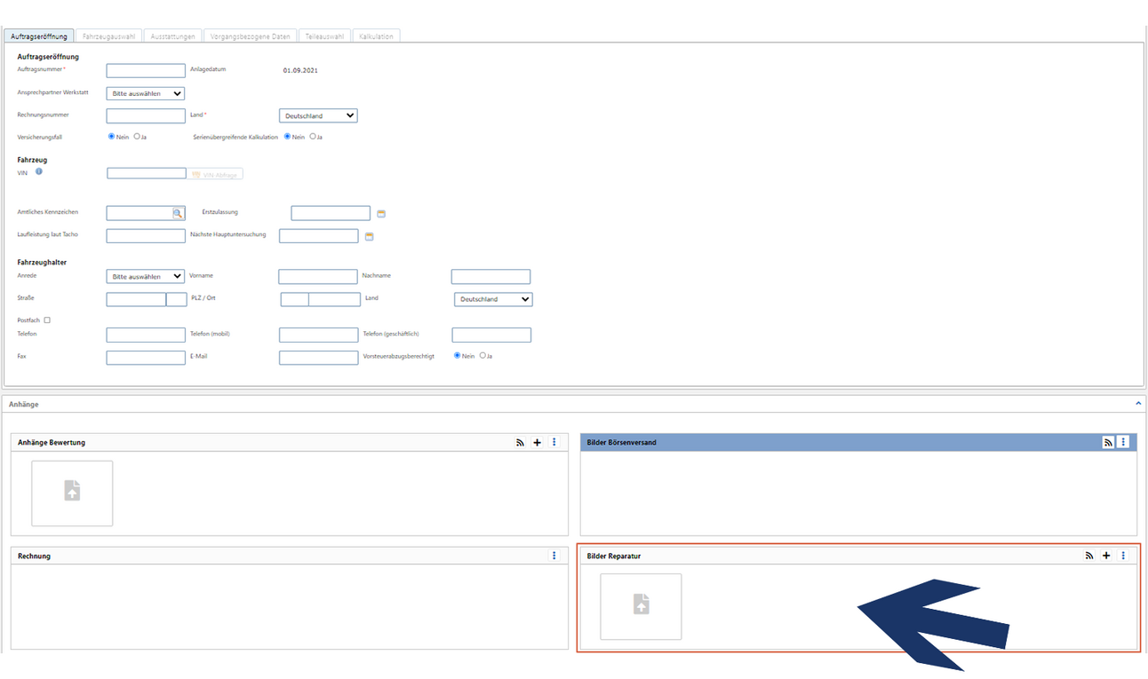Viewport: 1148px width, 679px height.
Task: Click the VIN Abfrage button
Action: point(215,175)
